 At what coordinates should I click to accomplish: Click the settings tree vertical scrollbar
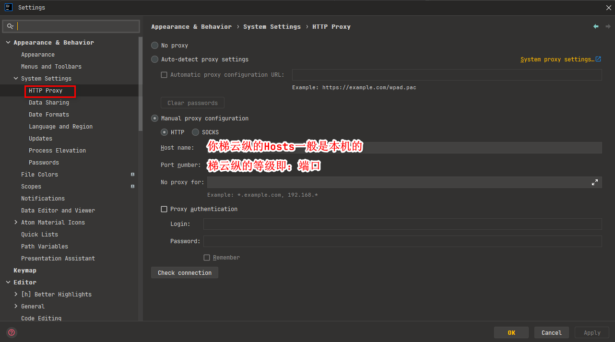pos(141,84)
